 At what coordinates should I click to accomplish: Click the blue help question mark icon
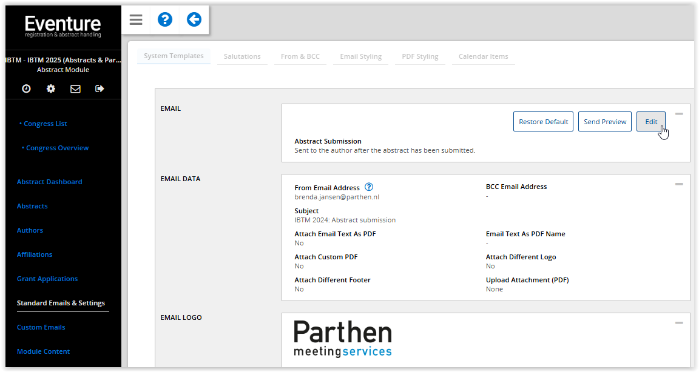[x=164, y=20]
